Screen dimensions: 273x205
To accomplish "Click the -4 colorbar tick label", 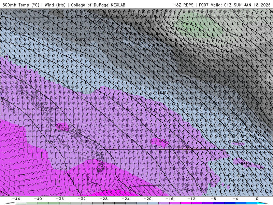I will point(235,199).
